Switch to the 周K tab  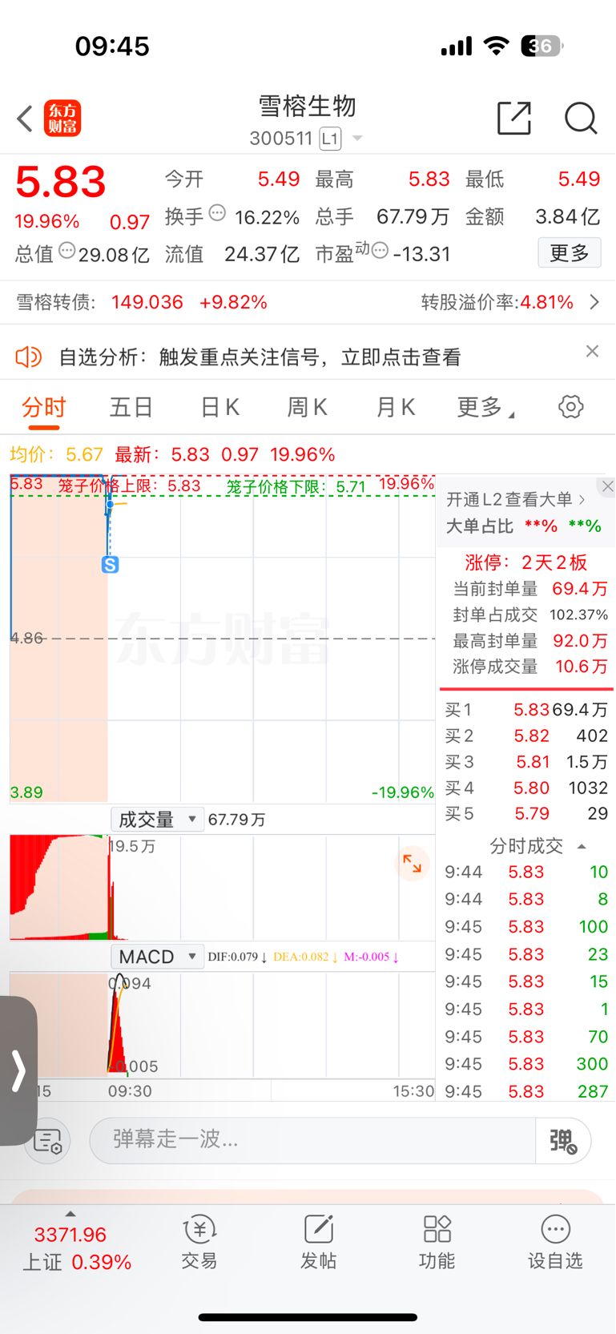(x=308, y=407)
